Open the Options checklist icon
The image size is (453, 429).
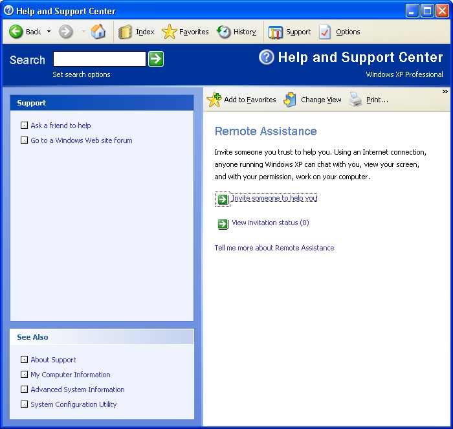[x=325, y=32]
